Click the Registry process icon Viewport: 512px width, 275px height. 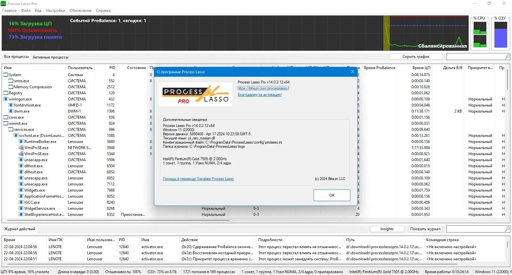click(x=6, y=93)
